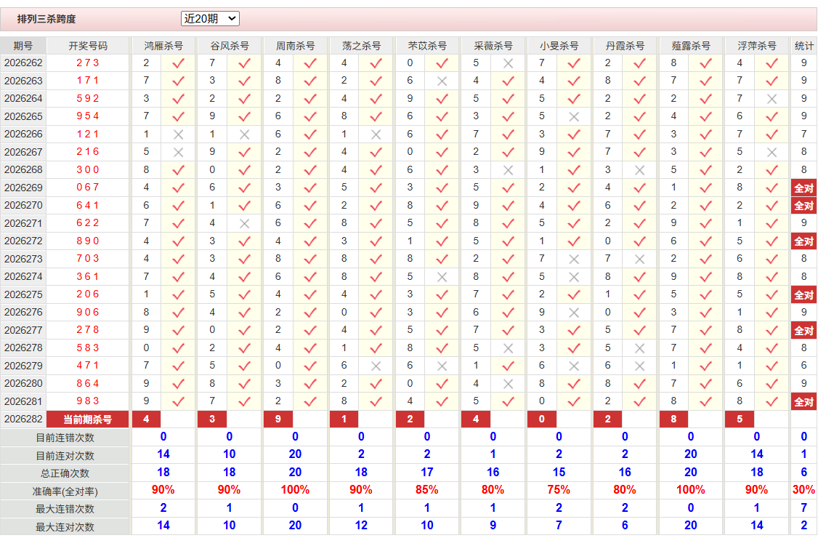Click the cross mark for 芣苡杀号 in row 2026263

442,81
